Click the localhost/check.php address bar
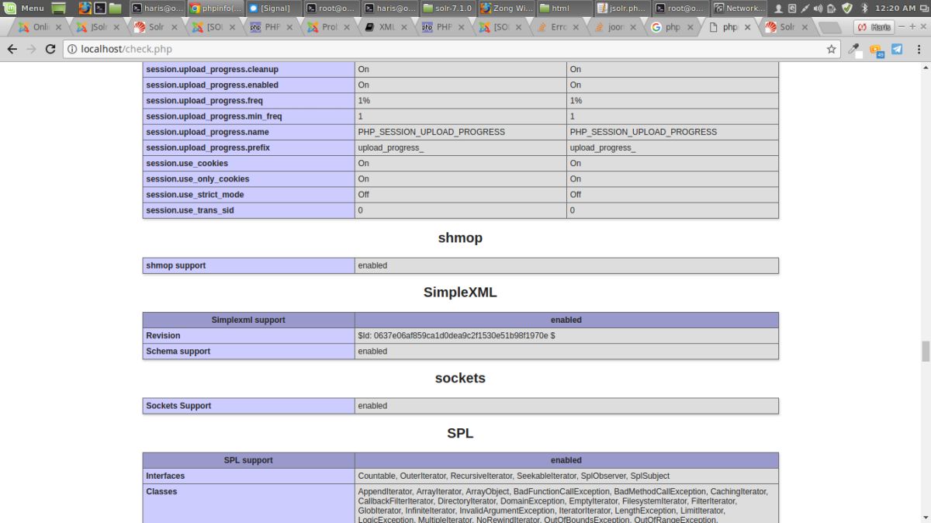Image resolution: width=931 pixels, height=523 pixels. [x=450, y=49]
